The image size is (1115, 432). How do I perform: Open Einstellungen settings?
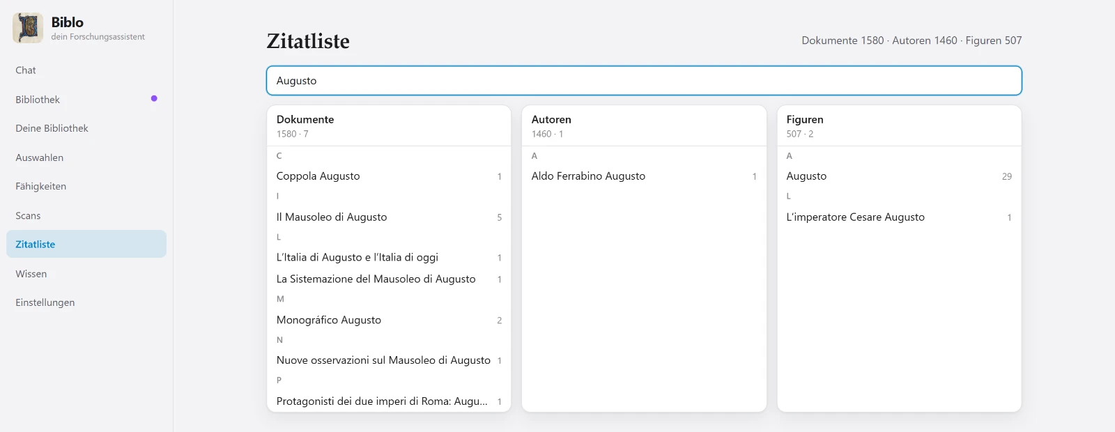(x=86, y=302)
